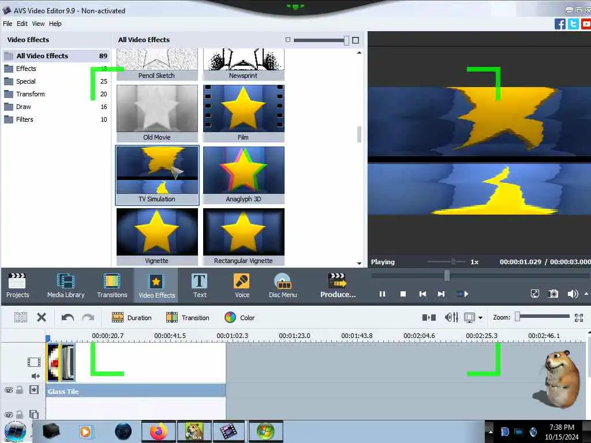This screenshot has height=443, width=591.
Task: Click the storyboard view icon
Action: click(x=429, y=318)
